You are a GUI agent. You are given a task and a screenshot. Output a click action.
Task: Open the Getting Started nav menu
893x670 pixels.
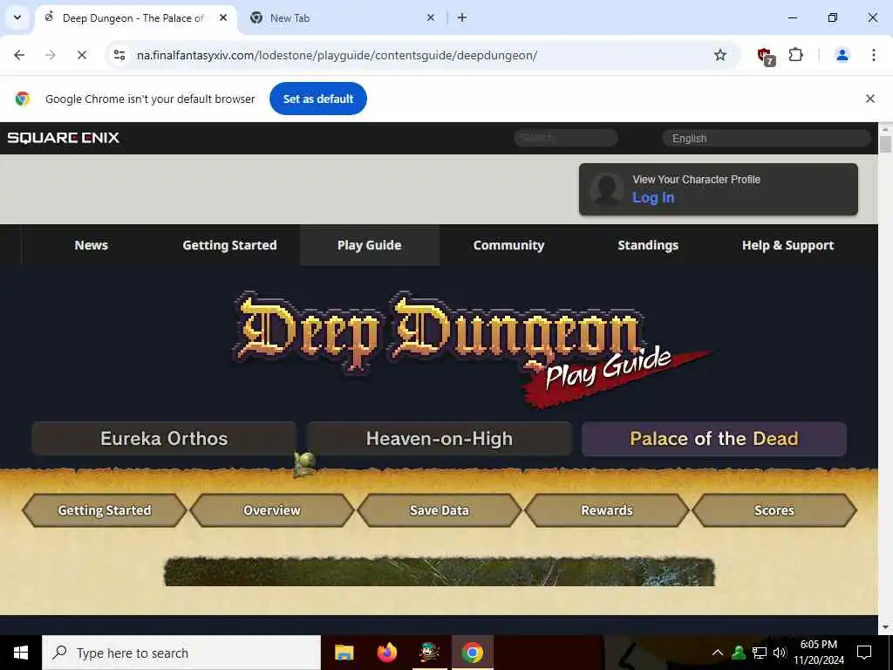pos(229,245)
